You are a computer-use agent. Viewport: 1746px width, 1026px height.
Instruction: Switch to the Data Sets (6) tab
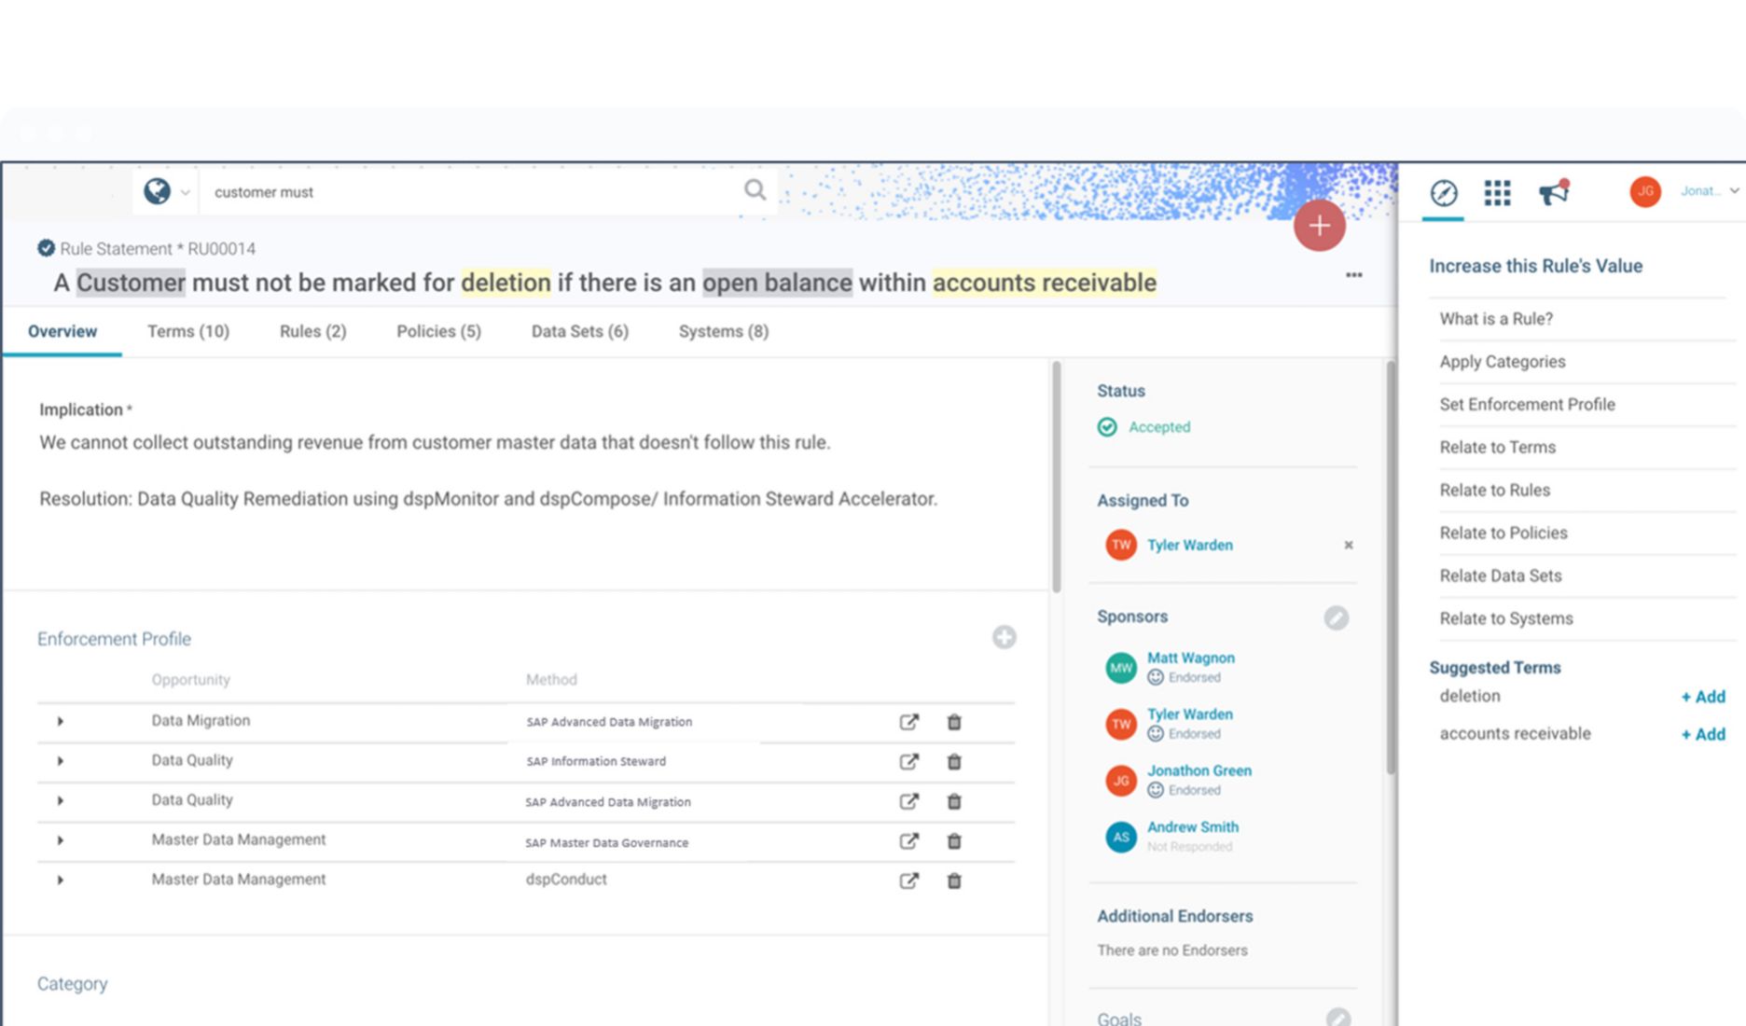pyautogui.click(x=579, y=331)
